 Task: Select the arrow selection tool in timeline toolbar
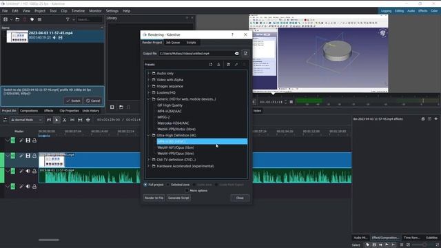tap(57, 120)
